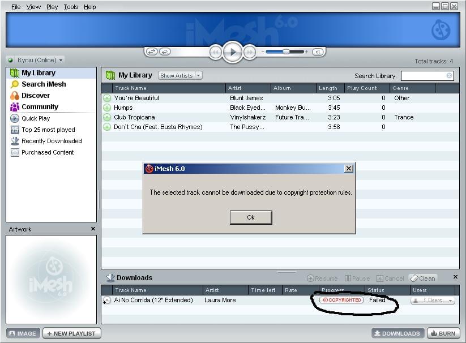Open Search iMesh from the sidebar
466x343 pixels.
(44, 84)
